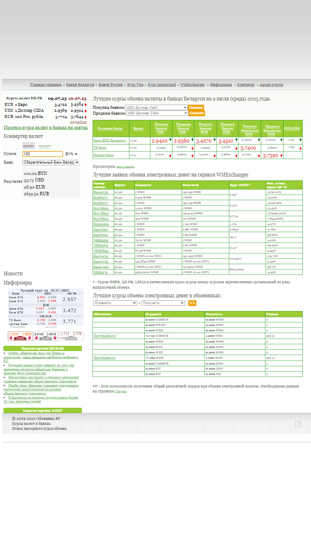Open 'Информеры' navigation item
This screenshot has height=554, width=311.
[221, 85]
